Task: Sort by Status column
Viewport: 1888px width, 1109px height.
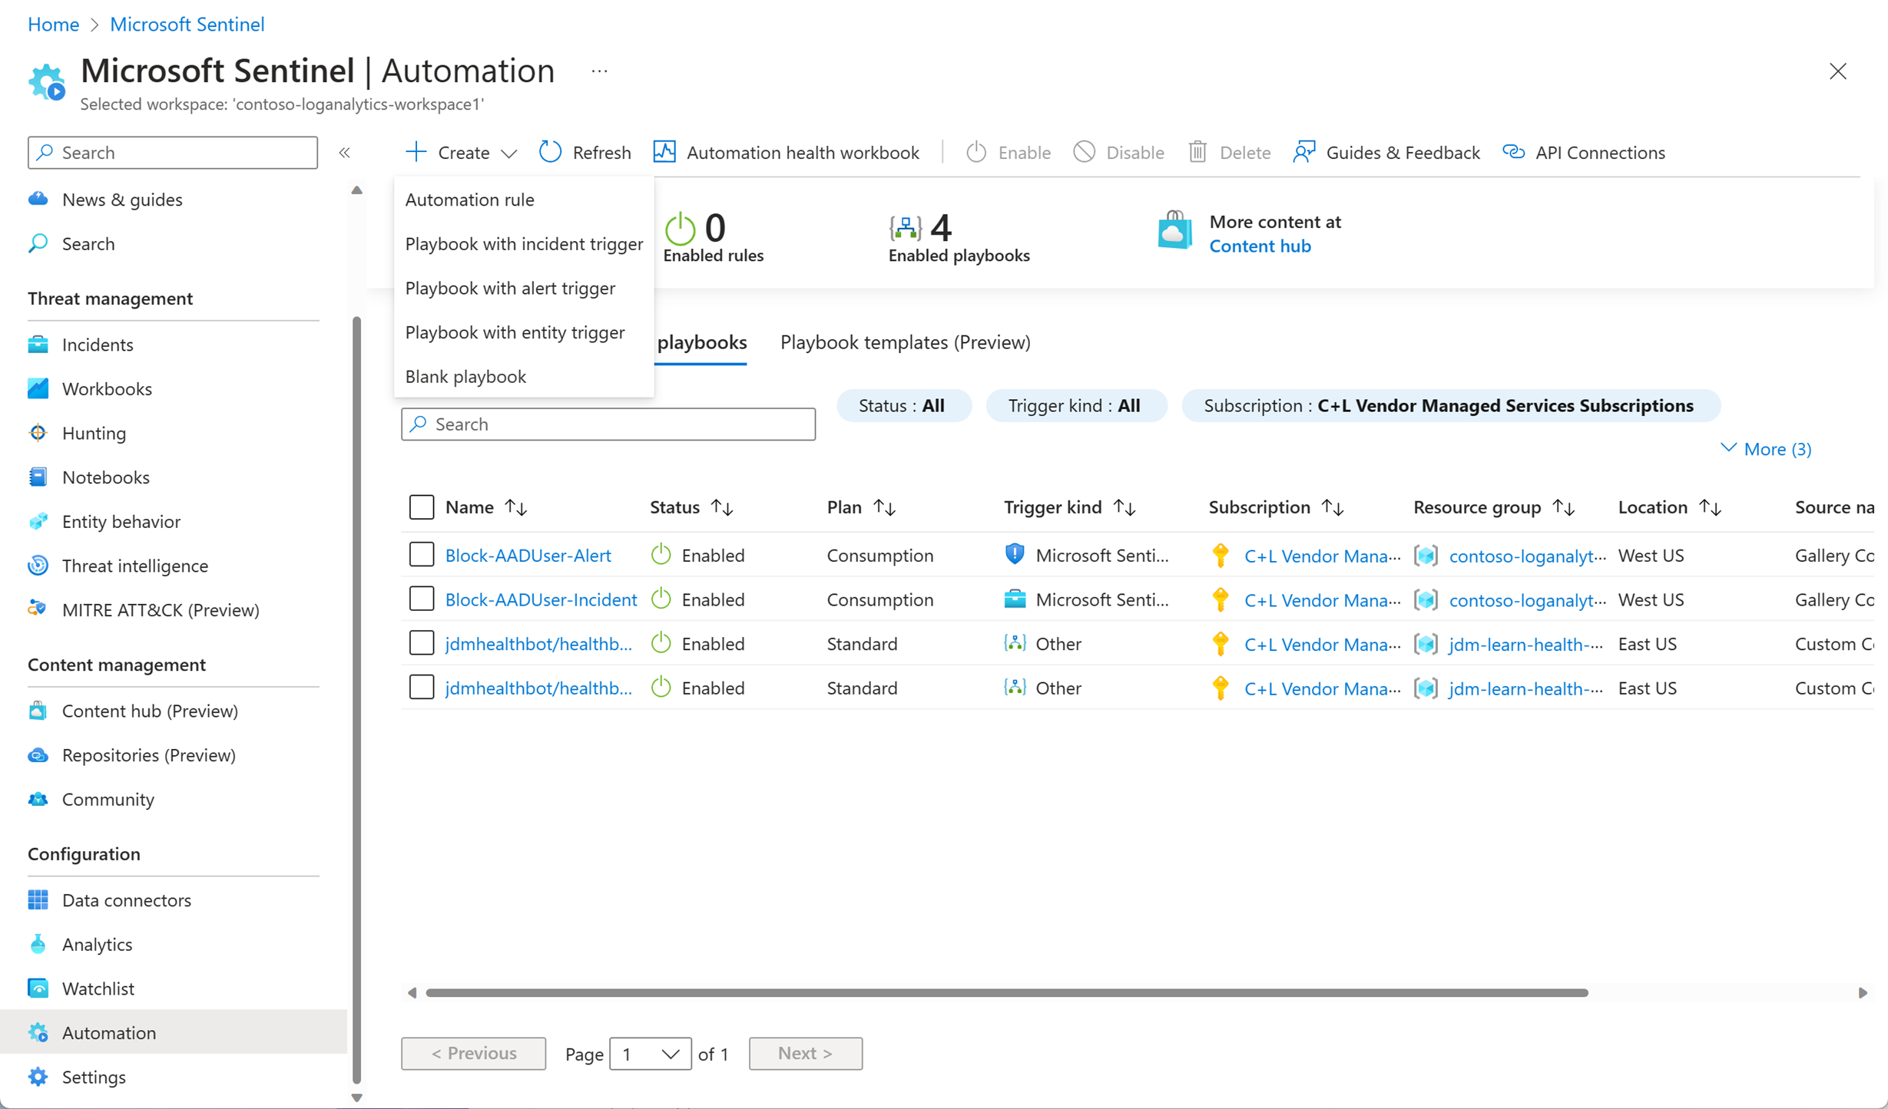Action: 722,507
